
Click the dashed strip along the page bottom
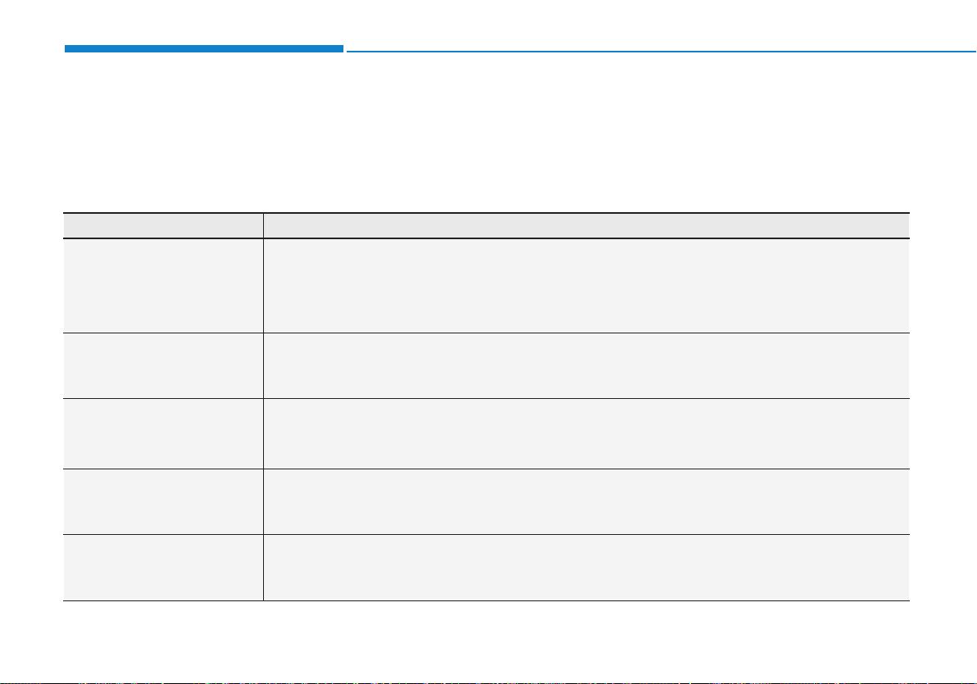489,682
